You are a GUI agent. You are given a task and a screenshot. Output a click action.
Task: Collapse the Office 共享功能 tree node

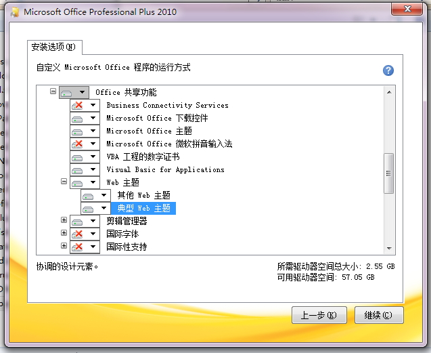point(53,91)
